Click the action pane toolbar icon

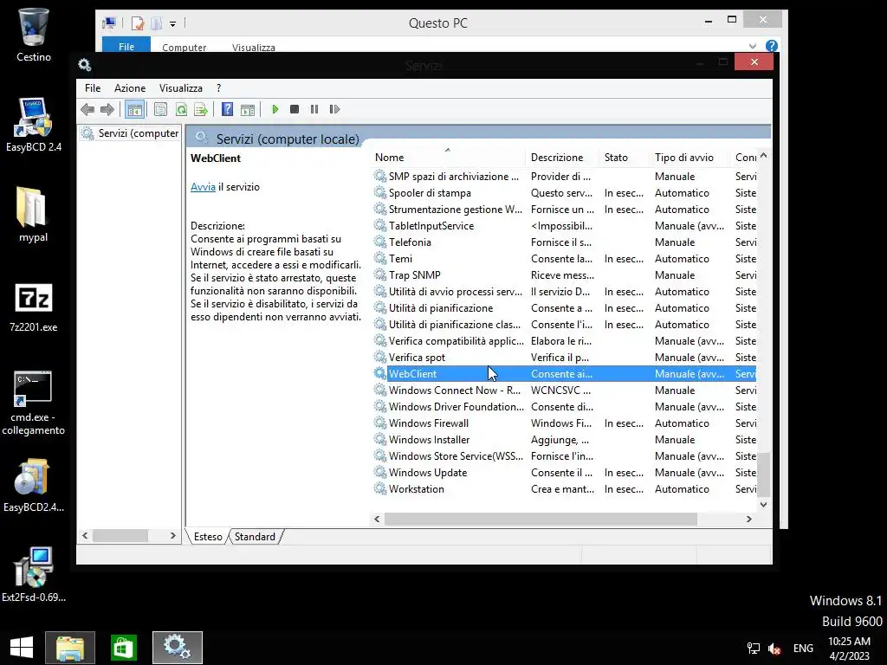(x=248, y=109)
